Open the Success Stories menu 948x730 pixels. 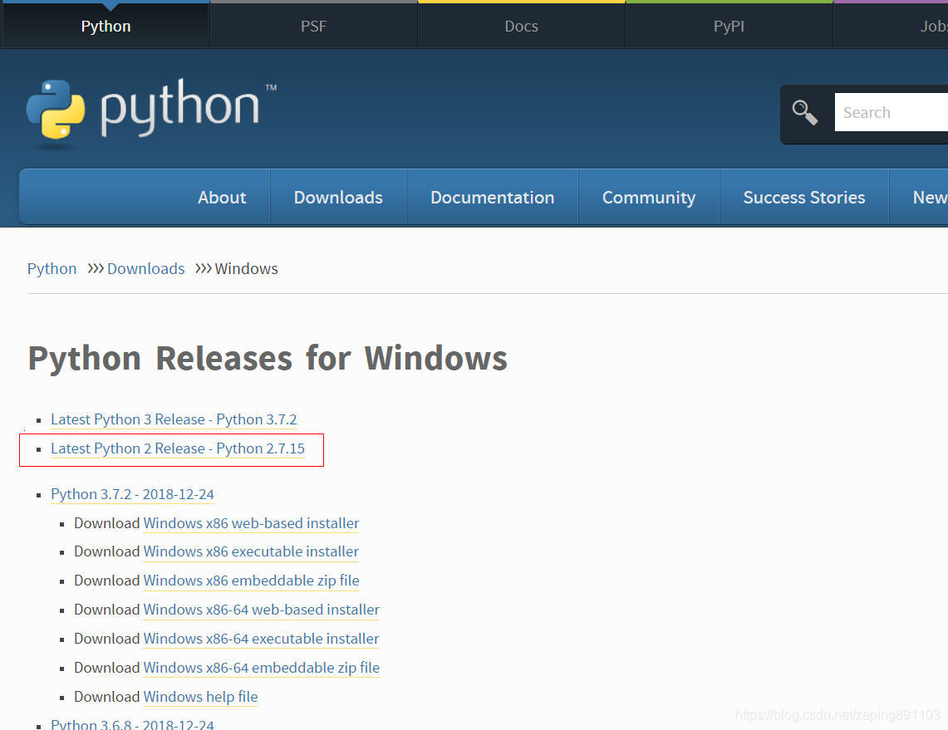804,197
